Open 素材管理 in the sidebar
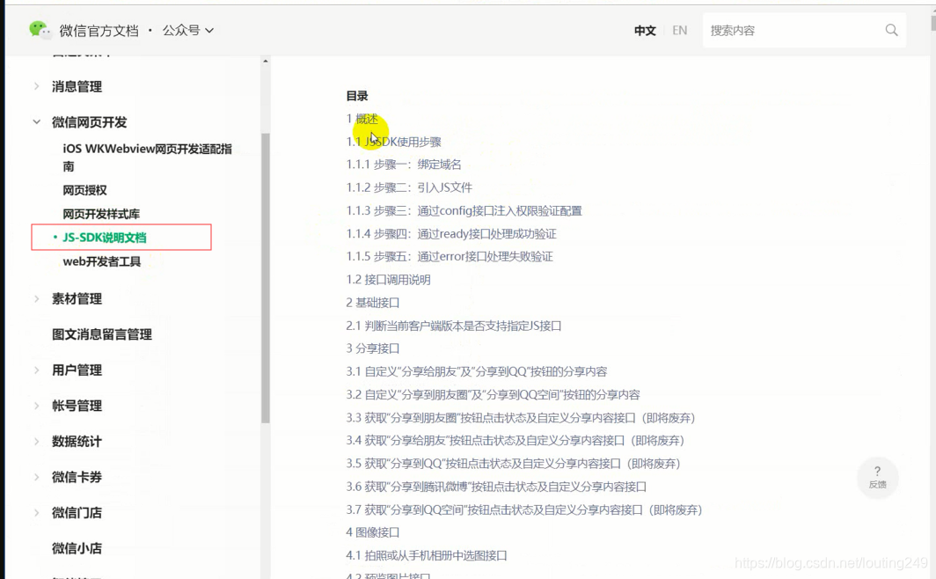This screenshot has height=579, width=936. coord(77,298)
